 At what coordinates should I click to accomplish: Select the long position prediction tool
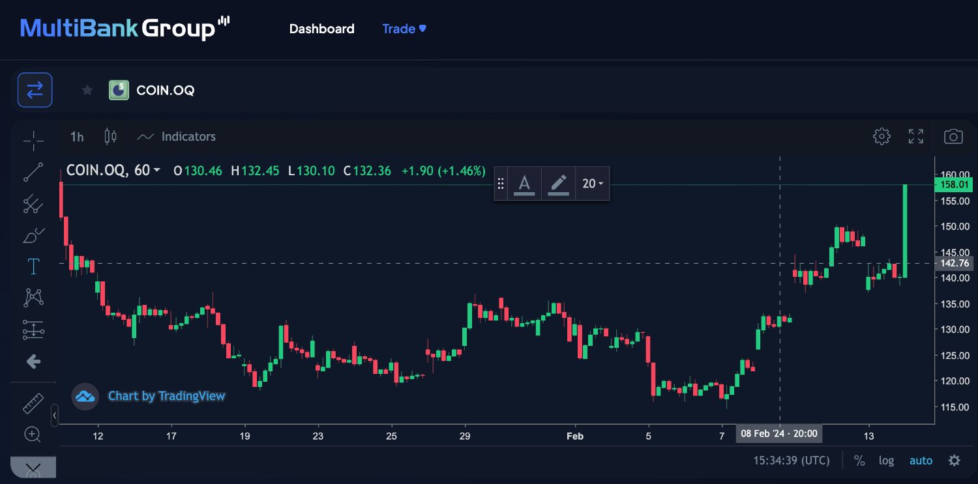click(33, 330)
